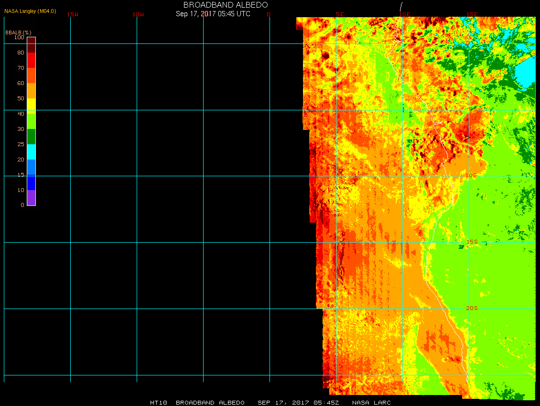Click the NASA LARC text in footer
The height and width of the screenshot is (406, 540).
click(371, 403)
